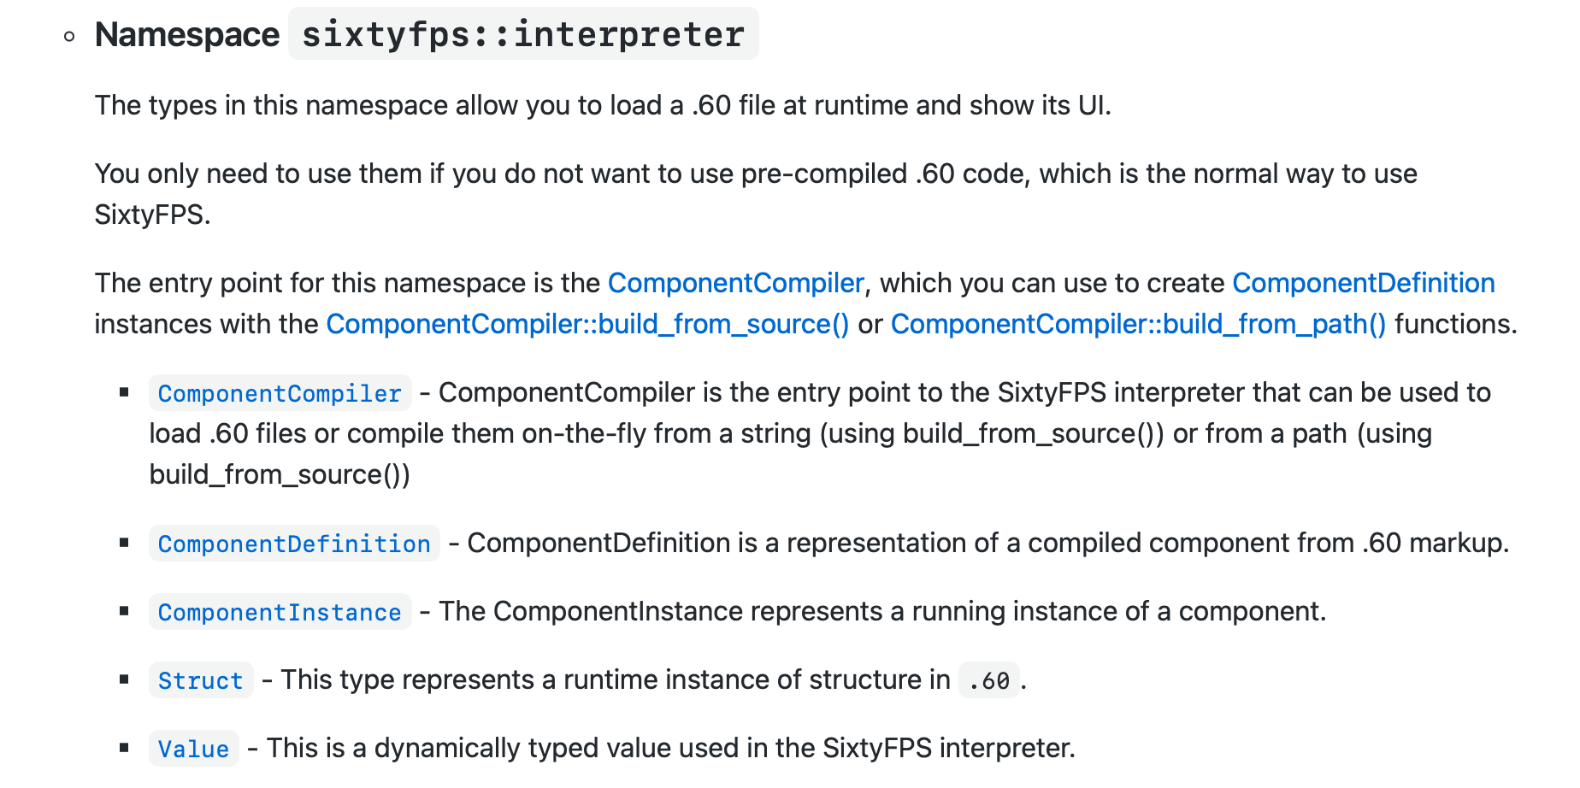Click the ComponentDefinition code link in the bullet list
Image resolution: width=1580 pixels, height=788 pixels.
click(x=294, y=544)
